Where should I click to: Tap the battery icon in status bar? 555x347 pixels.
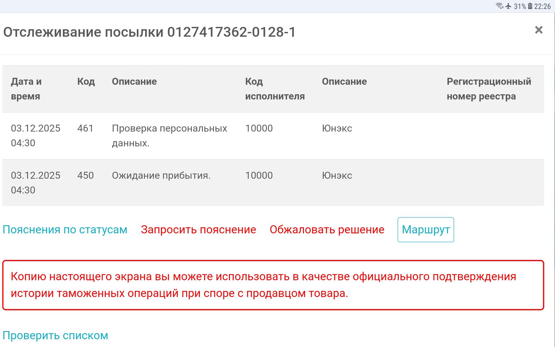(x=530, y=6)
